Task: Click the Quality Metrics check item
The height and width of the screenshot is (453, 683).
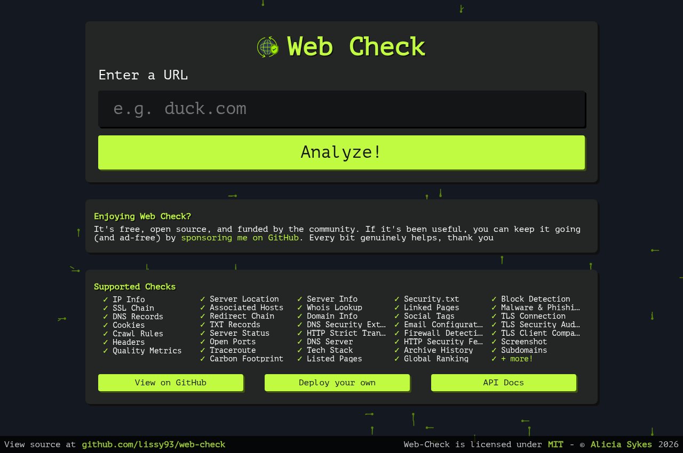Action: coord(147,351)
